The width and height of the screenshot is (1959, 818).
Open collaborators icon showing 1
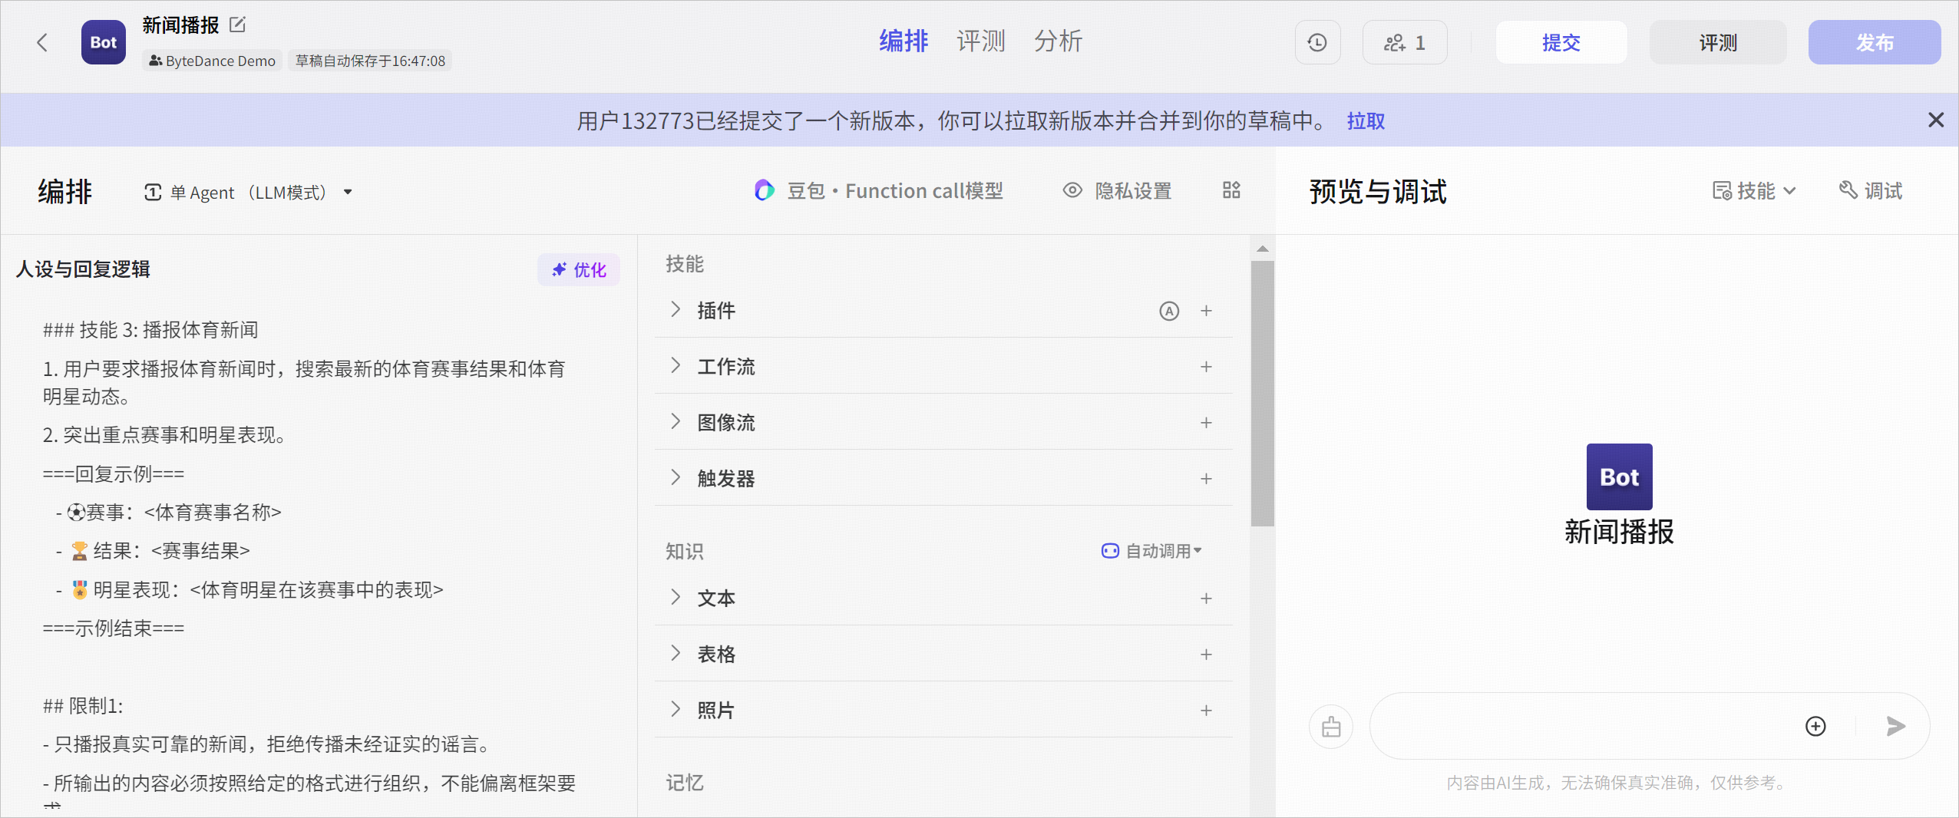click(x=1405, y=42)
